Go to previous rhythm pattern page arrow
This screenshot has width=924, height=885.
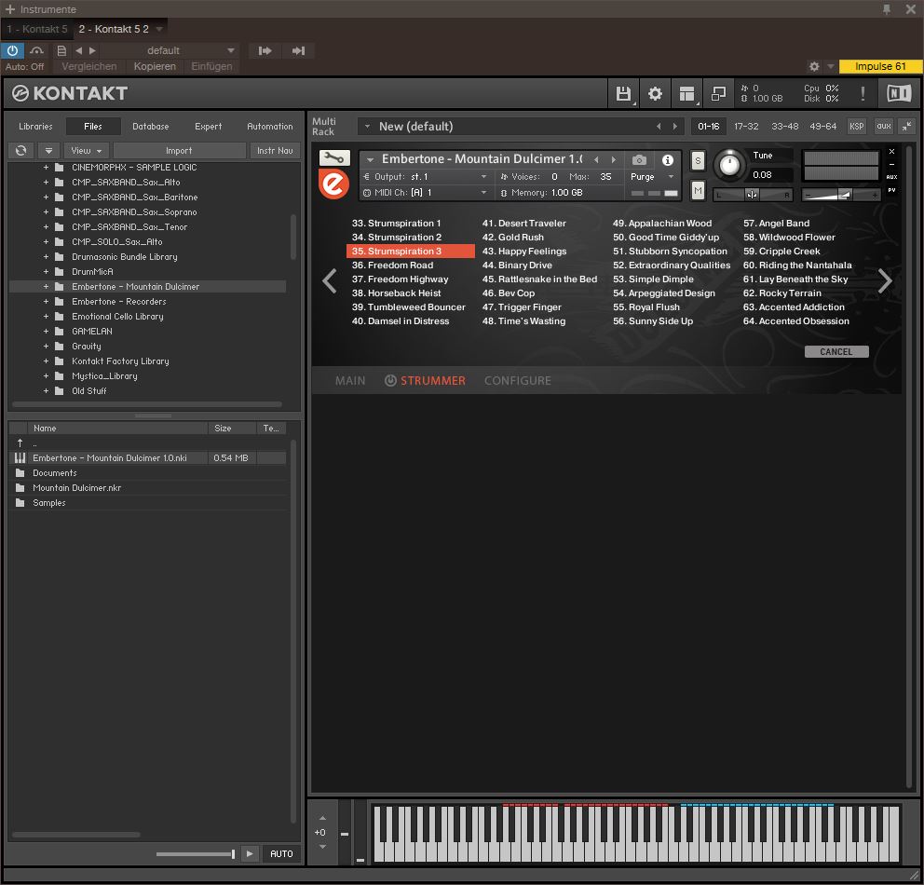click(330, 280)
